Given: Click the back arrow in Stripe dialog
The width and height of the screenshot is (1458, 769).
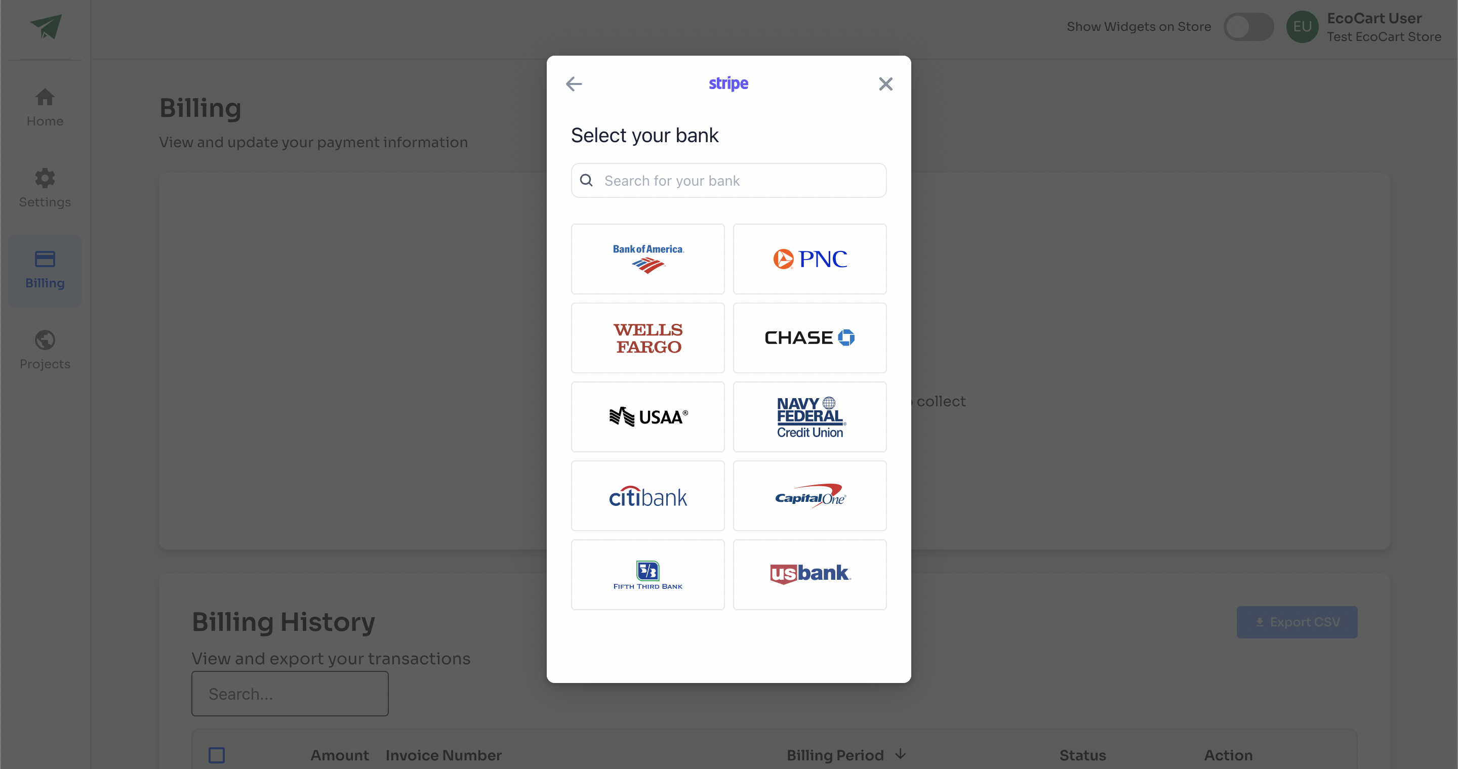Looking at the screenshot, I should click(x=574, y=84).
